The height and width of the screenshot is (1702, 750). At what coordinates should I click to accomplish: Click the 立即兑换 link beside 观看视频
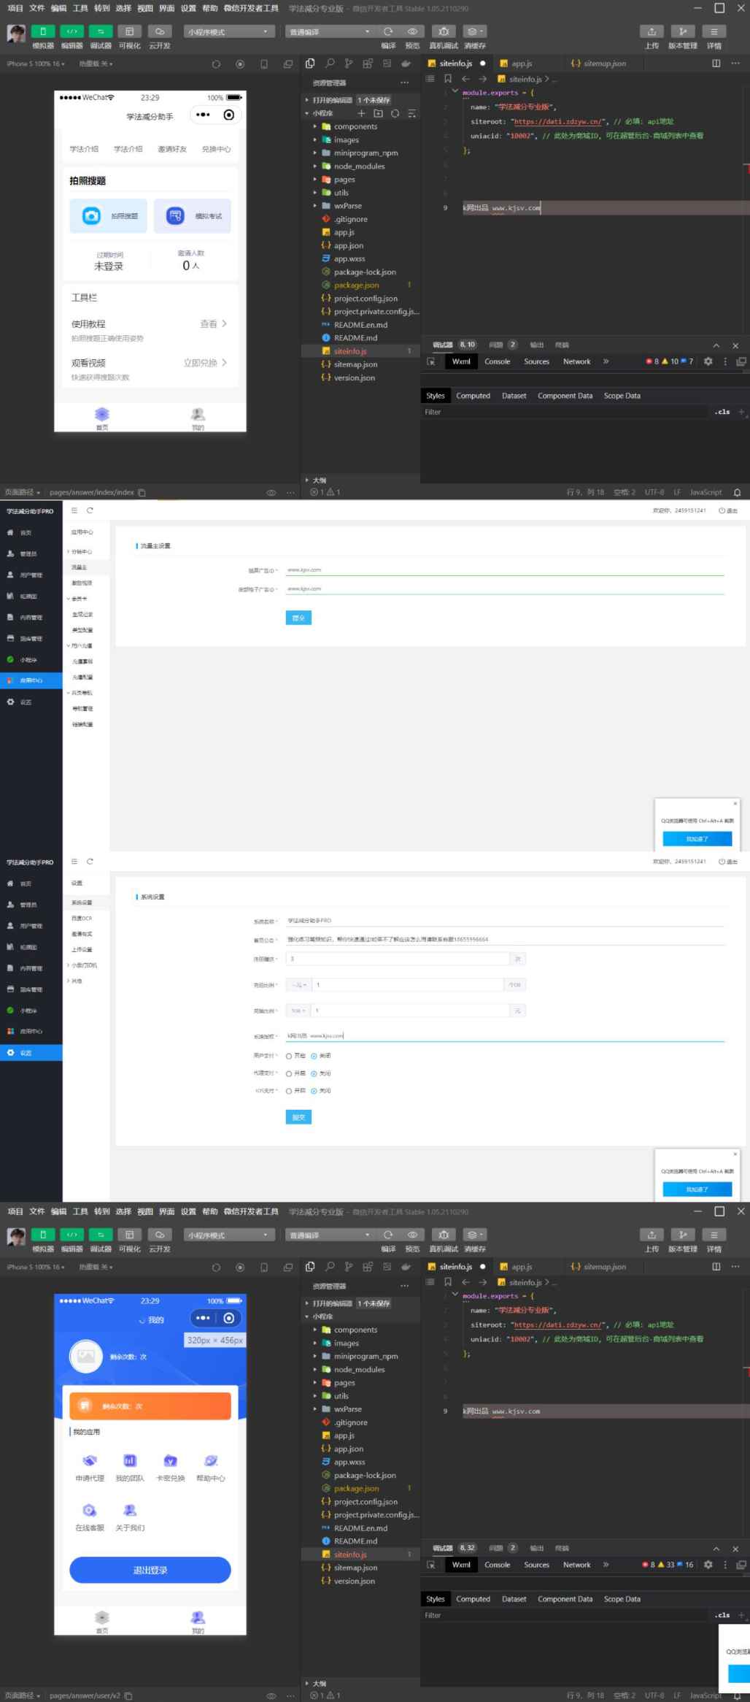tap(204, 363)
